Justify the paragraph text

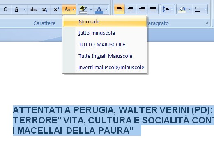click(x=153, y=9)
